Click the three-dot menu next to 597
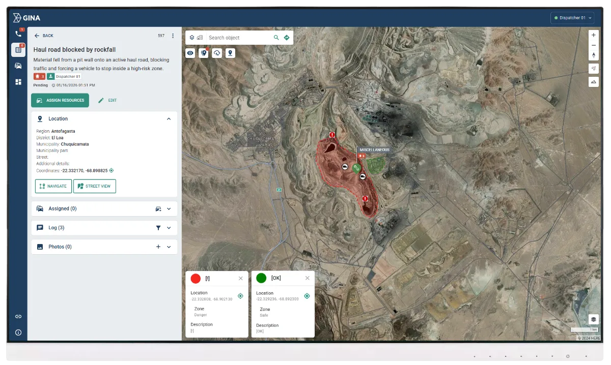611x365 pixels. coord(172,36)
